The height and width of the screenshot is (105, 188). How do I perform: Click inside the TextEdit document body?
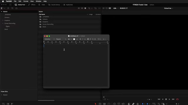point(75,65)
